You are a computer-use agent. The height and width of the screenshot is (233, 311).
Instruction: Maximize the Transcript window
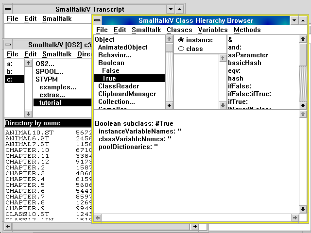click(x=179, y=9)
